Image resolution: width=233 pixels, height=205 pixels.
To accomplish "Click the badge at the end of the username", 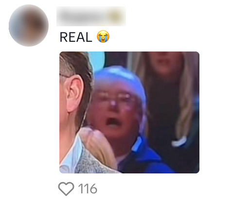I will click(x=115, y=17).
